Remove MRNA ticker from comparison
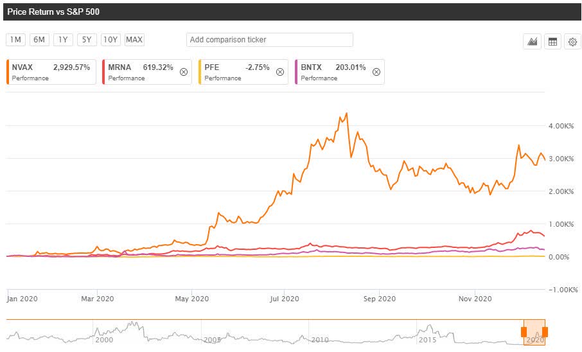 184,72
